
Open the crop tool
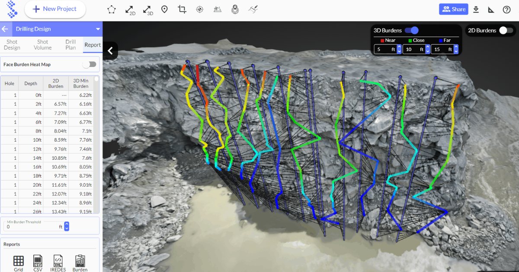182,9
